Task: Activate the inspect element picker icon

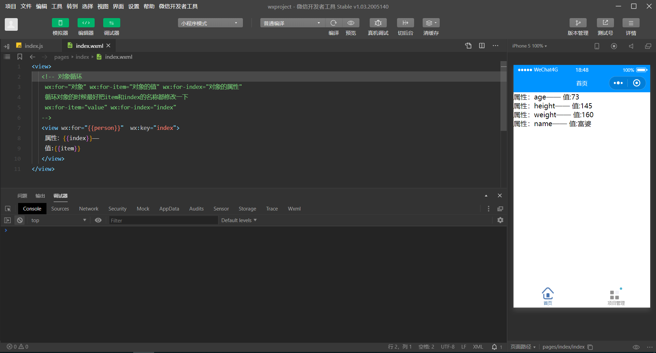Action: [8, 209]
